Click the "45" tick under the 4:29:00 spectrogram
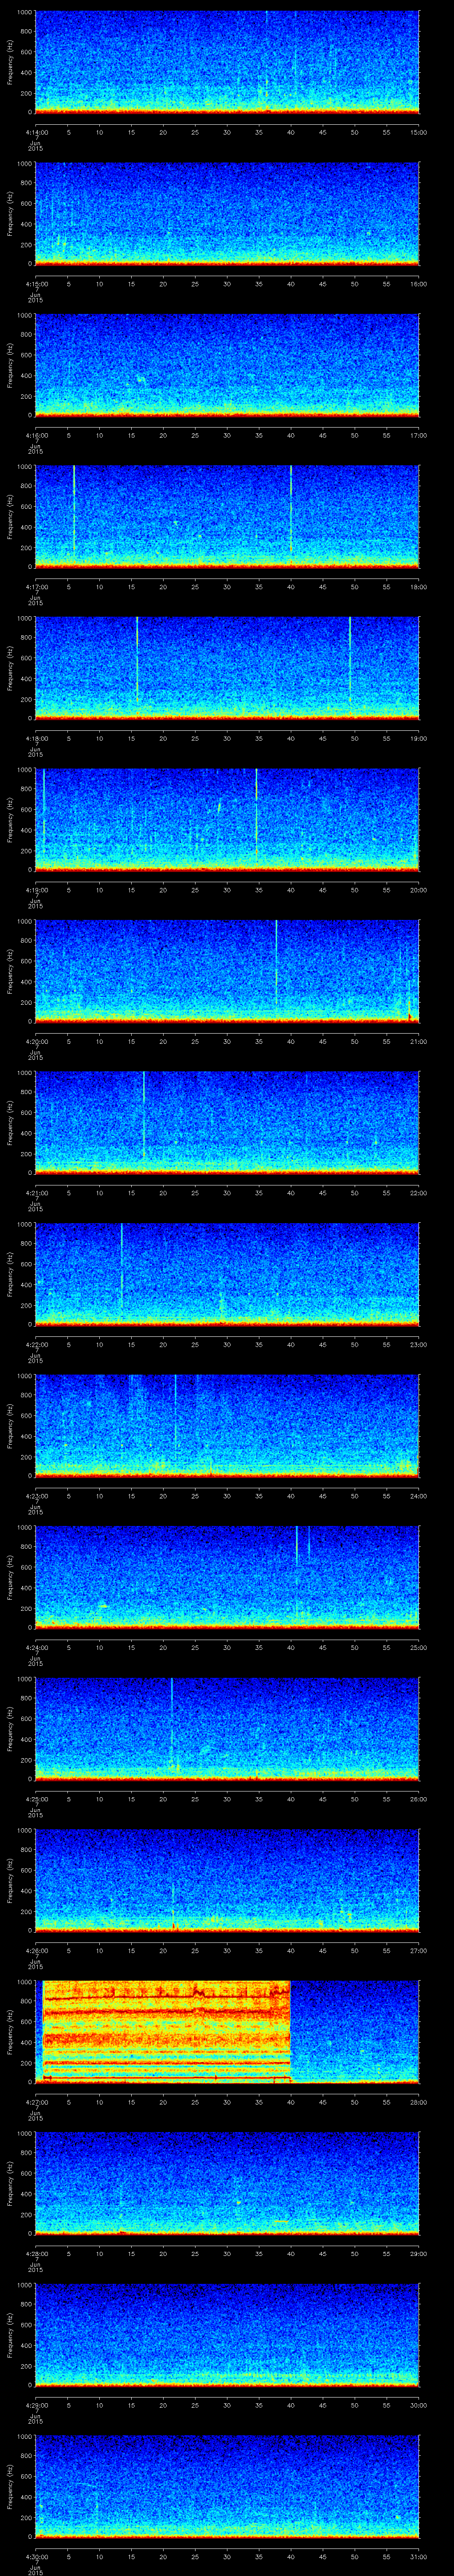The width and height of the screenshot is (454, 2576). click(x=322, y=2404)
